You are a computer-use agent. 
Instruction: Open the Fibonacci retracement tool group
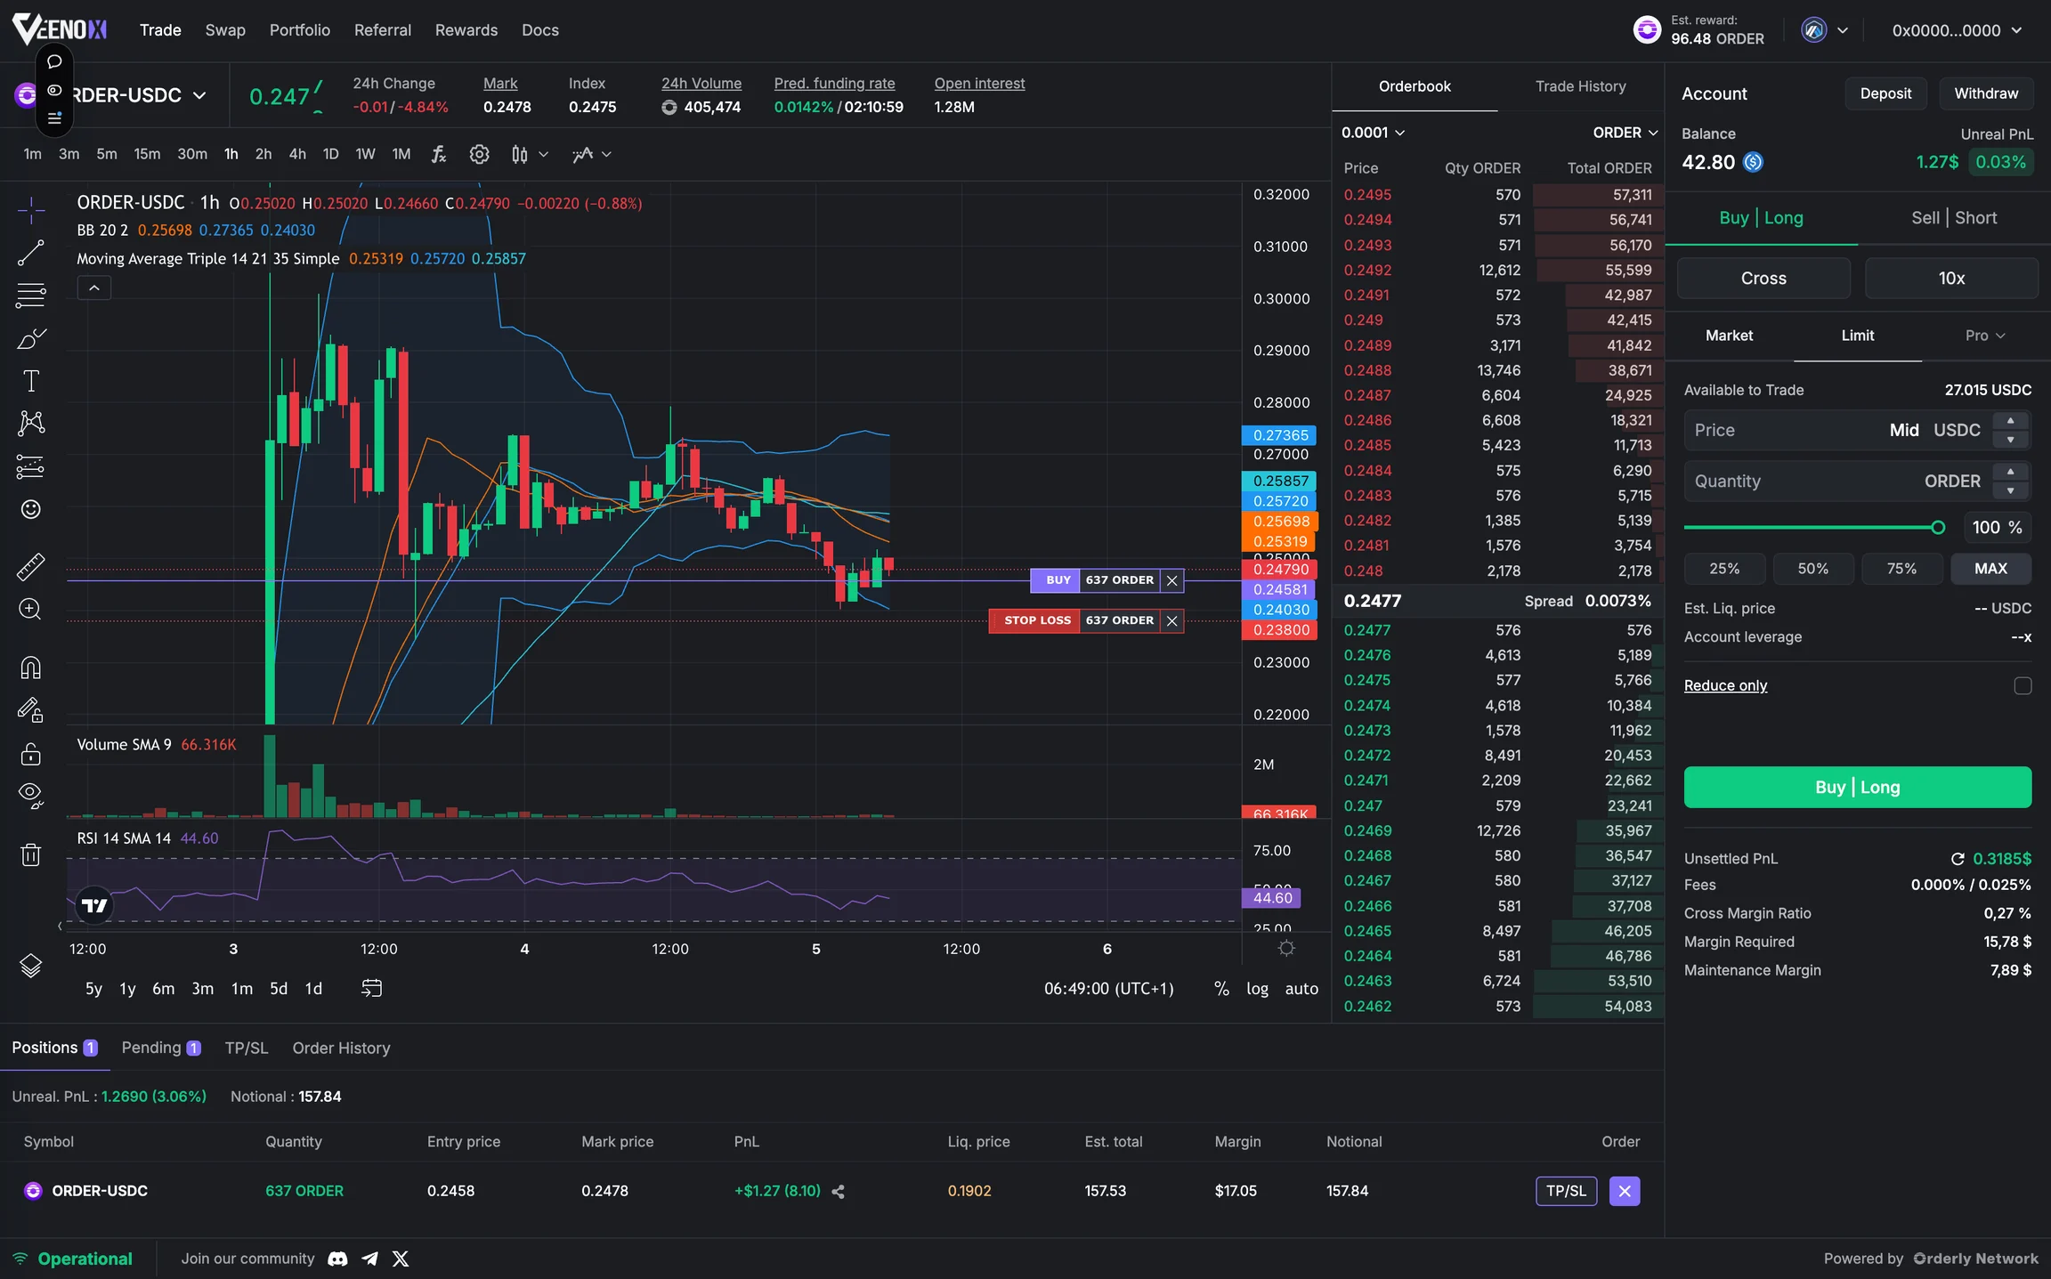tap(31, 295)
